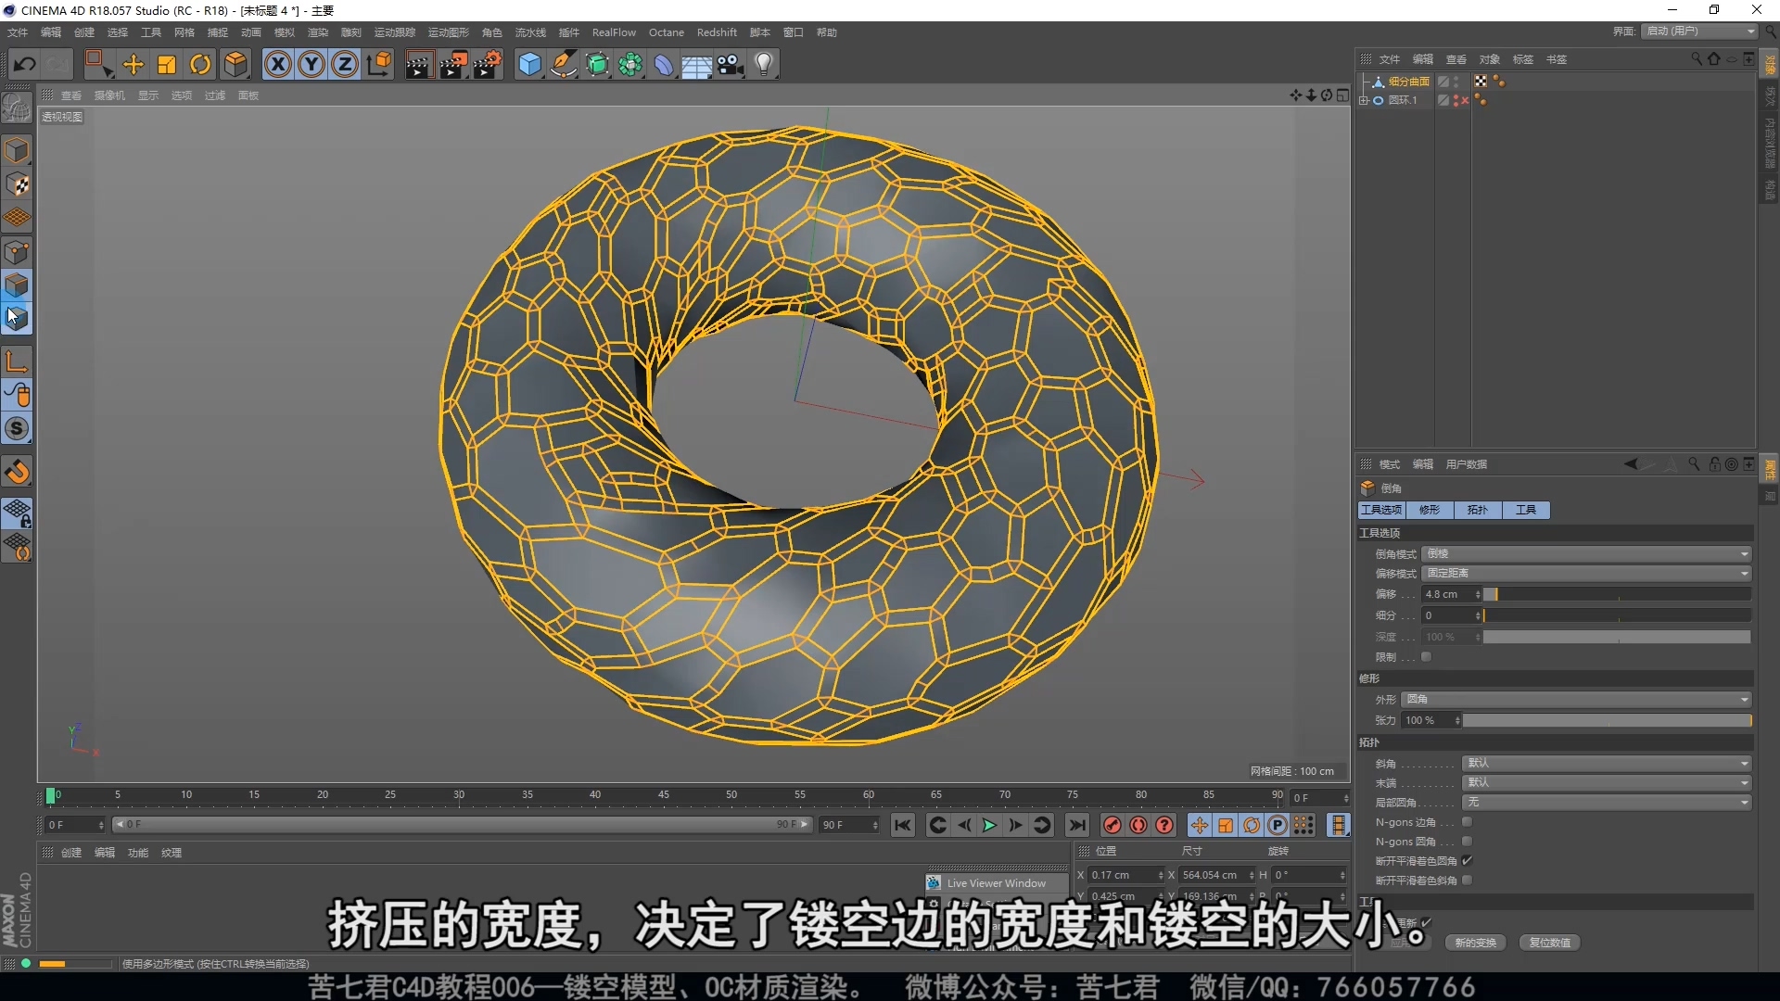Activate the Move tool
Image resolution: width=1780 pixels, height=1001 pixels.
point(133,64)
